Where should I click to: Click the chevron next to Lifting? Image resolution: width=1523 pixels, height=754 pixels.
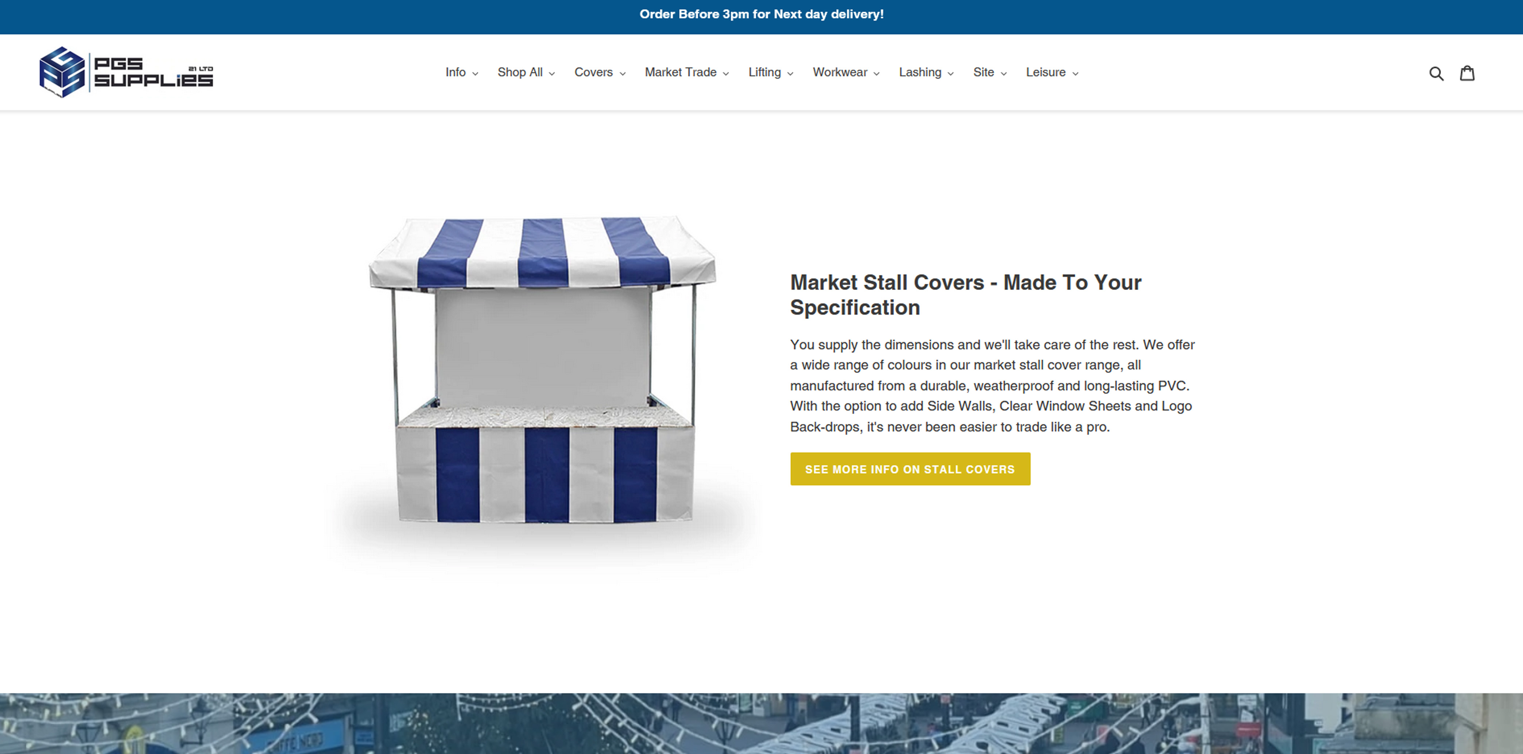(790, 74)
